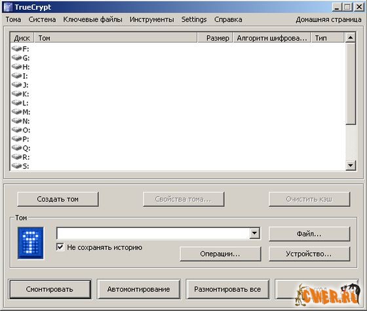Click the Операции... button
Screen dimensions: 367x311
[x=220, y=254]
